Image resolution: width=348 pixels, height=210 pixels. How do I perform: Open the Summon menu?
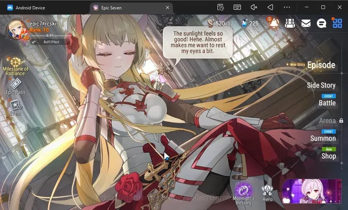[323, 138]
